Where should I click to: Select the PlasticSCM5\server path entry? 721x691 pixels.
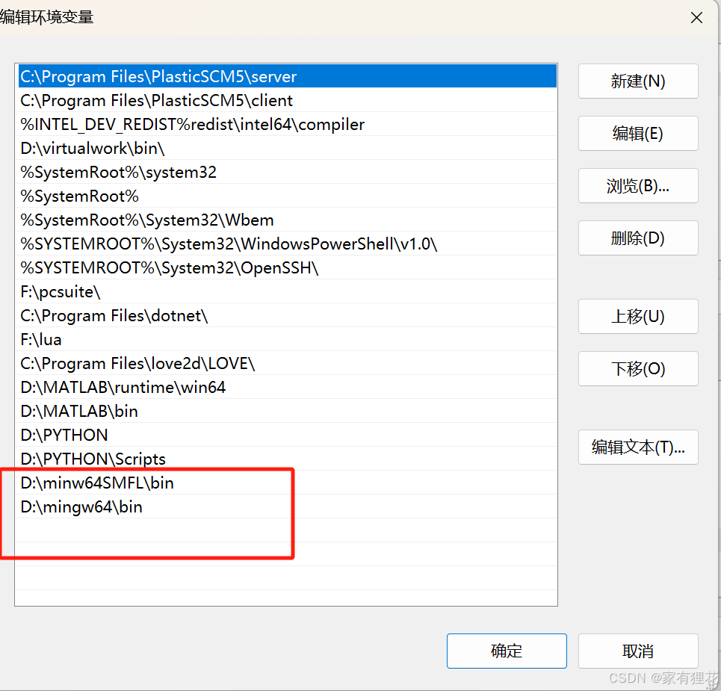click(287, 76)
